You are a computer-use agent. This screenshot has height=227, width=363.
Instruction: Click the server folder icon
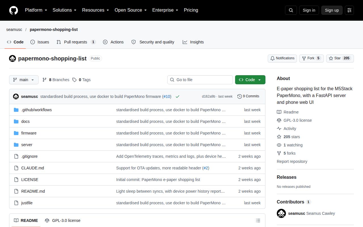coord(16,145)
